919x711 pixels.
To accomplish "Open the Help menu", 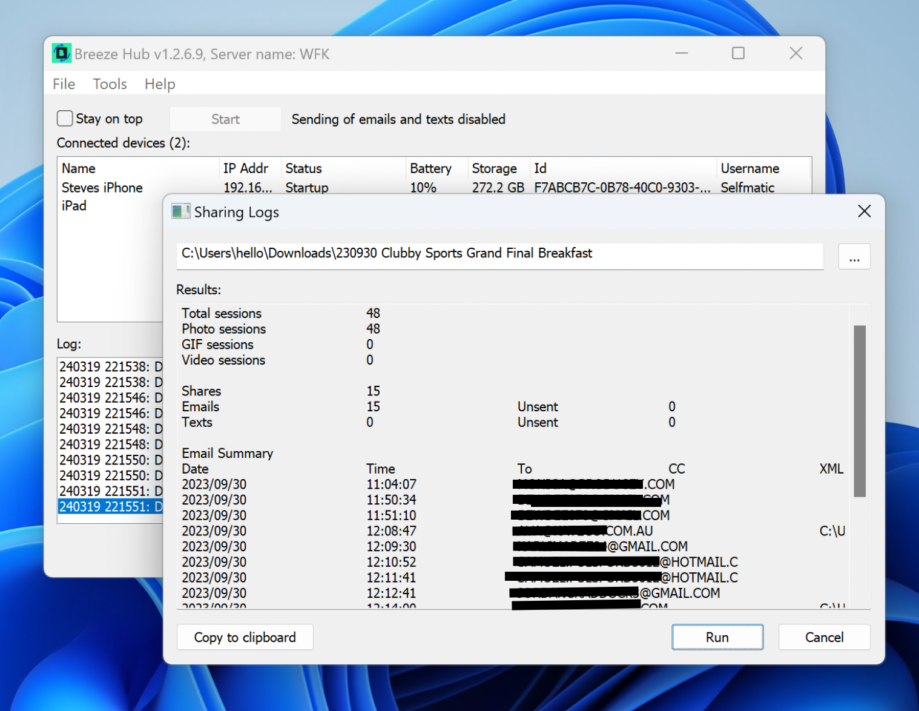I will tap(160, 84).
